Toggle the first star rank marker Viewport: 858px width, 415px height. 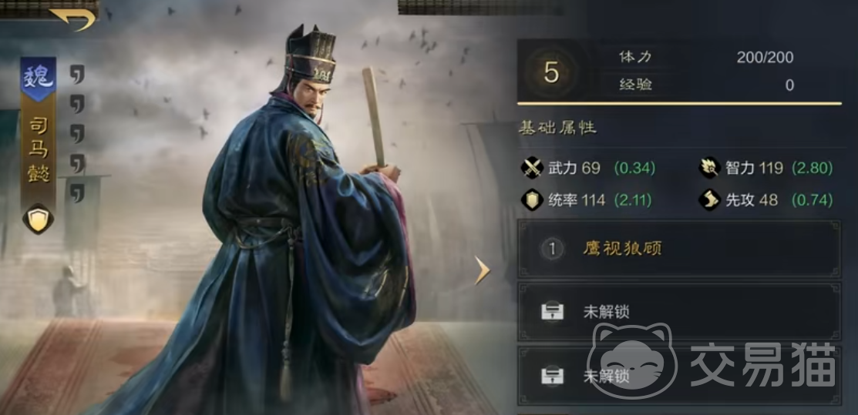point(78,73)
